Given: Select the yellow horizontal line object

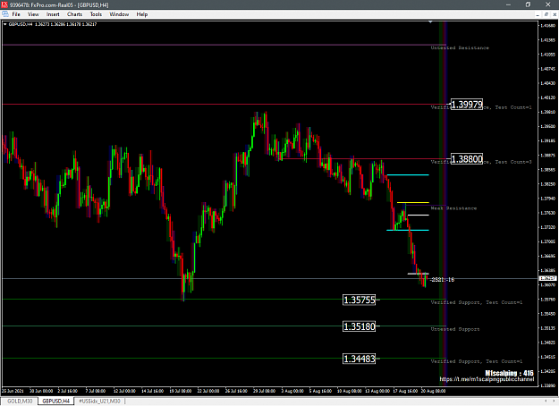Looking at the screenshot, I should click(x=413, y=202).
